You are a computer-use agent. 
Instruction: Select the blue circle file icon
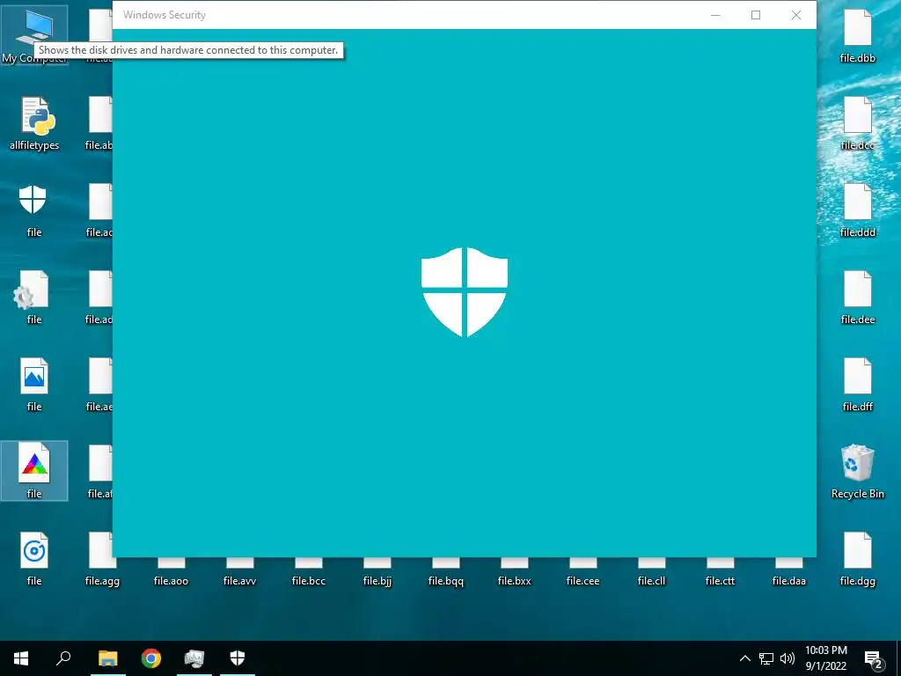pyautogui.click(x=34, y=559)
